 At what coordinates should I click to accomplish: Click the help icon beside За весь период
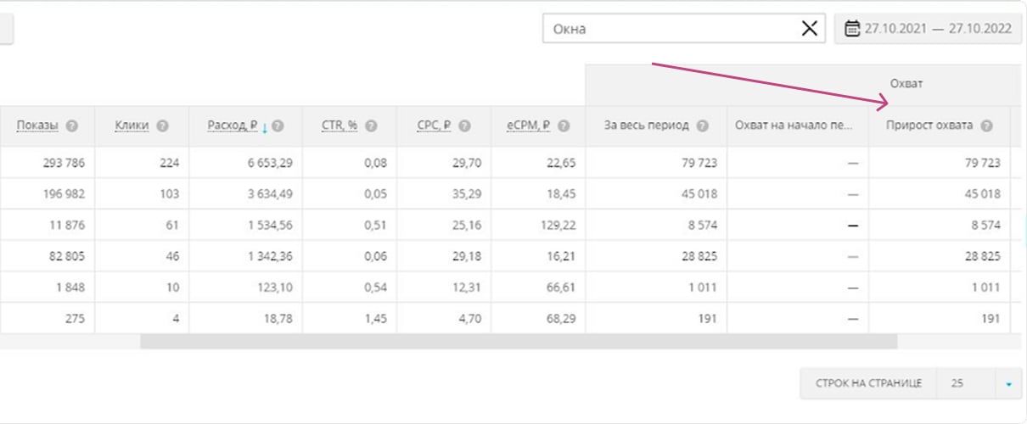pos(702,126)
